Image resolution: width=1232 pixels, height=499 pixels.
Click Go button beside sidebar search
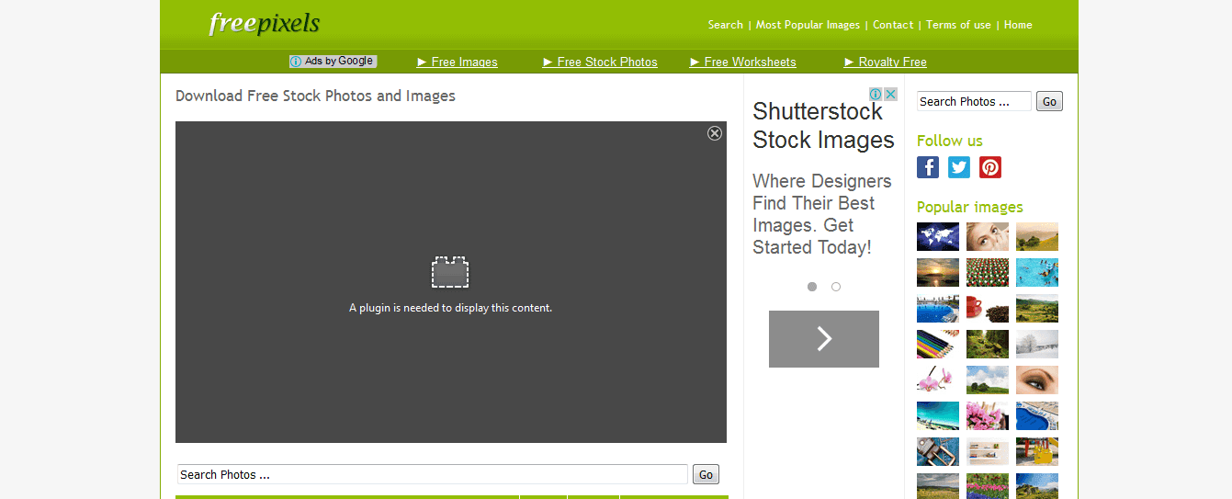[x=1049, y=101]
